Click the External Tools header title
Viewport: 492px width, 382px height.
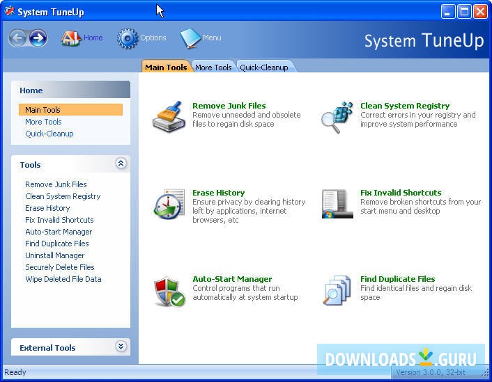click(x=47, y=348)
